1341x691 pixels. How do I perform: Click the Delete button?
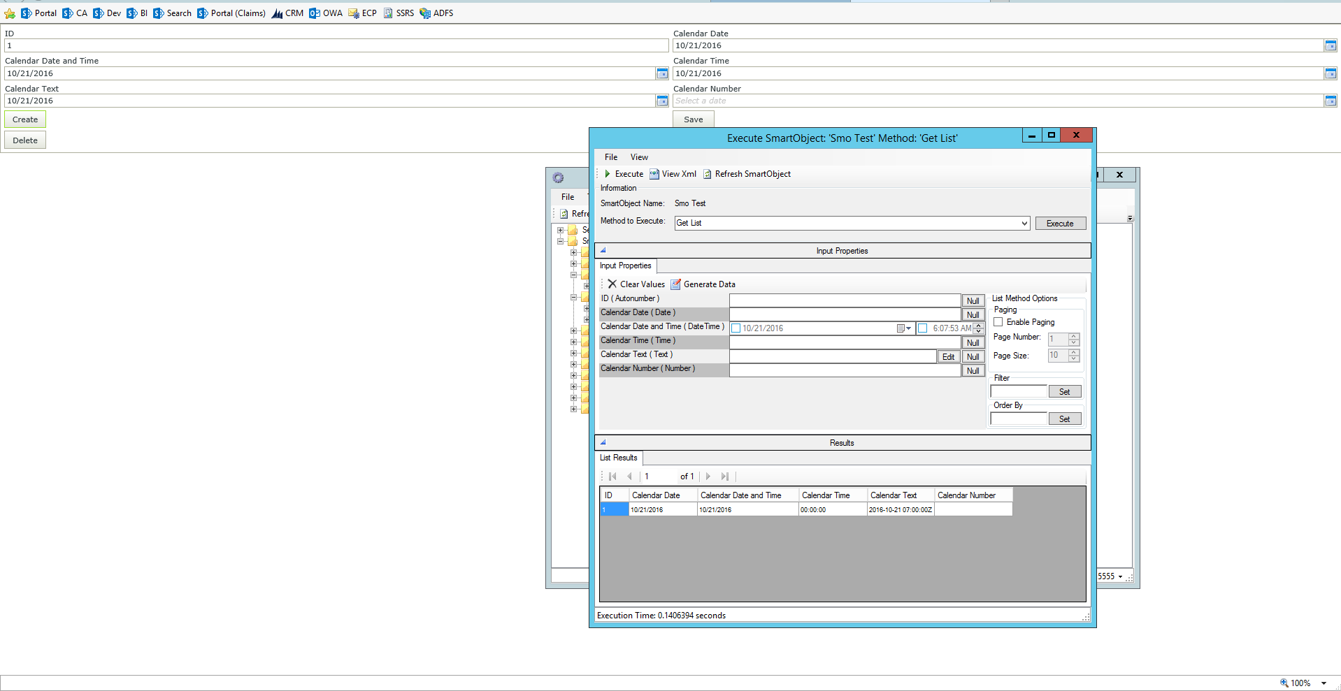pyautogui.click(x=25, y=140)
